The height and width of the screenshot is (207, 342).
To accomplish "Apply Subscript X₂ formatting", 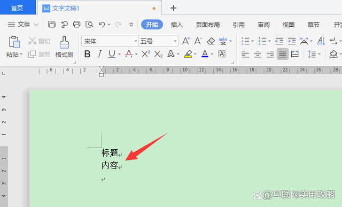I will (x=158, y=54).
